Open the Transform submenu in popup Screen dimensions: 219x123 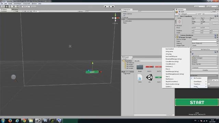pyautogui.click(x=199, y=84)
